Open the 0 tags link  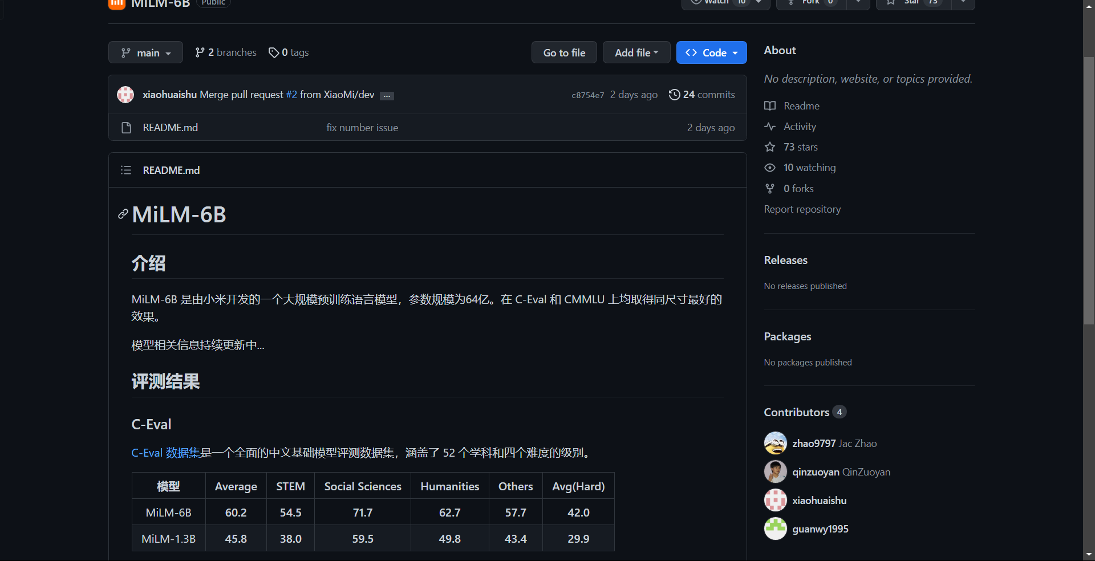289,52
